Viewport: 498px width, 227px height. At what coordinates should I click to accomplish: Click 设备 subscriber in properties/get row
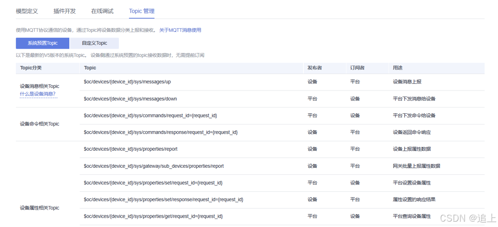pos(355,216)
